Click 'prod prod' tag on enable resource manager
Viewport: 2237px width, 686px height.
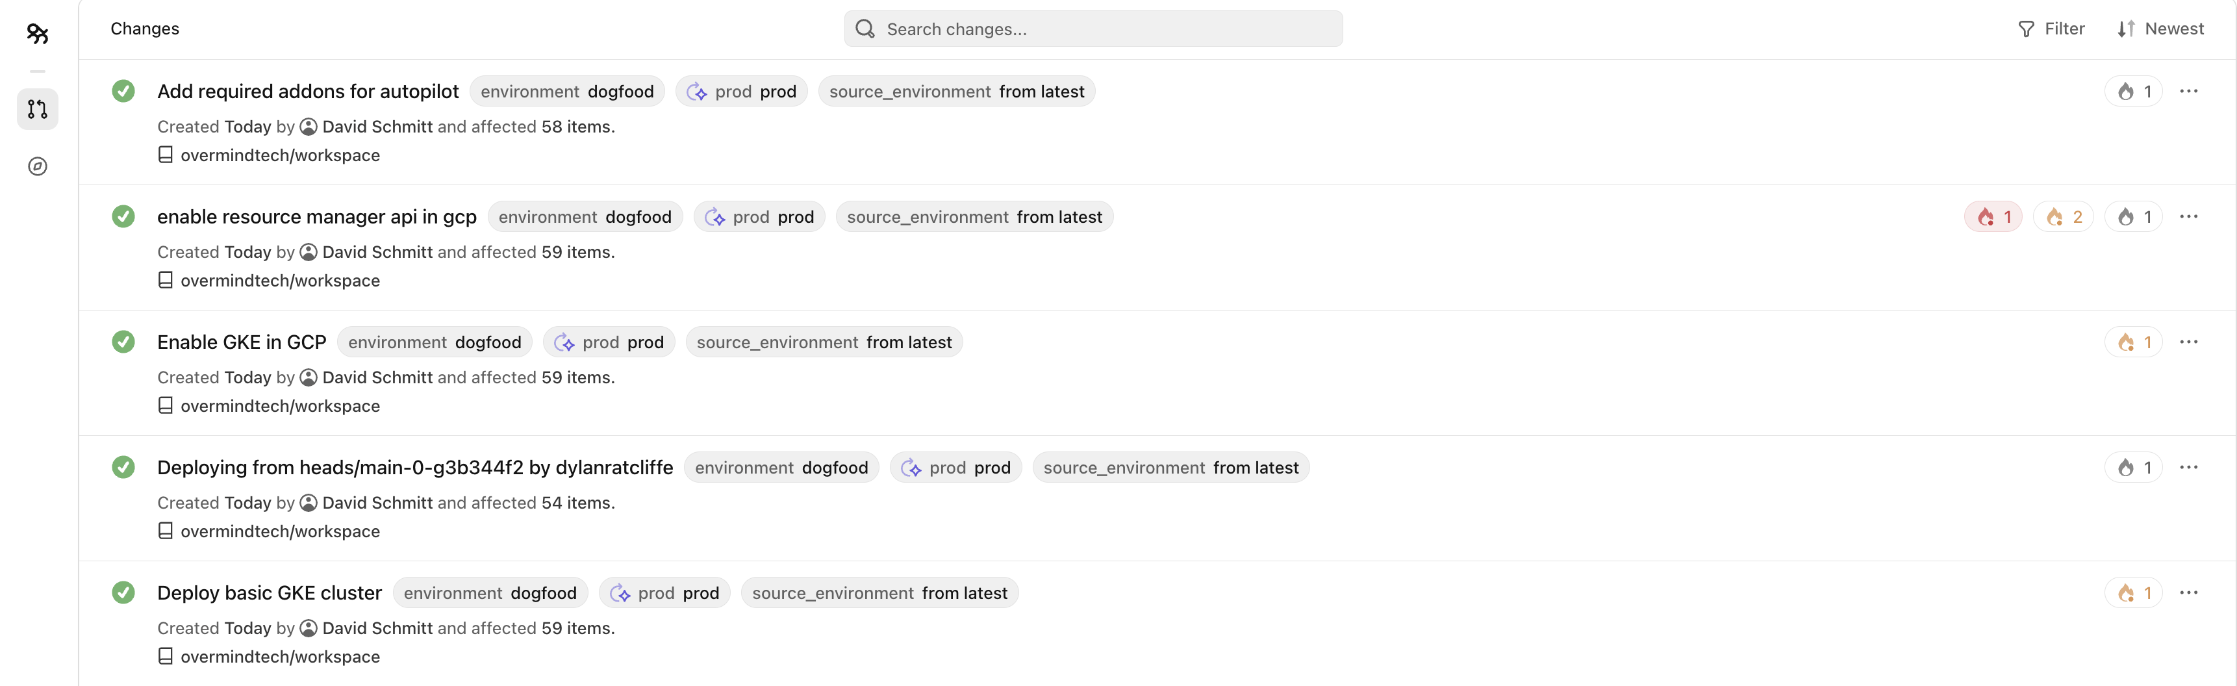point(759,217)
